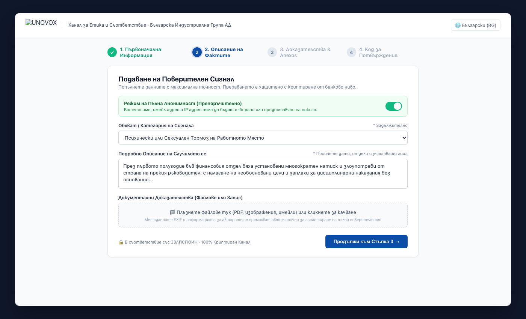526x319 pixels.
Task: Click the step 3 number circle
Action: [x=272, y=52]
